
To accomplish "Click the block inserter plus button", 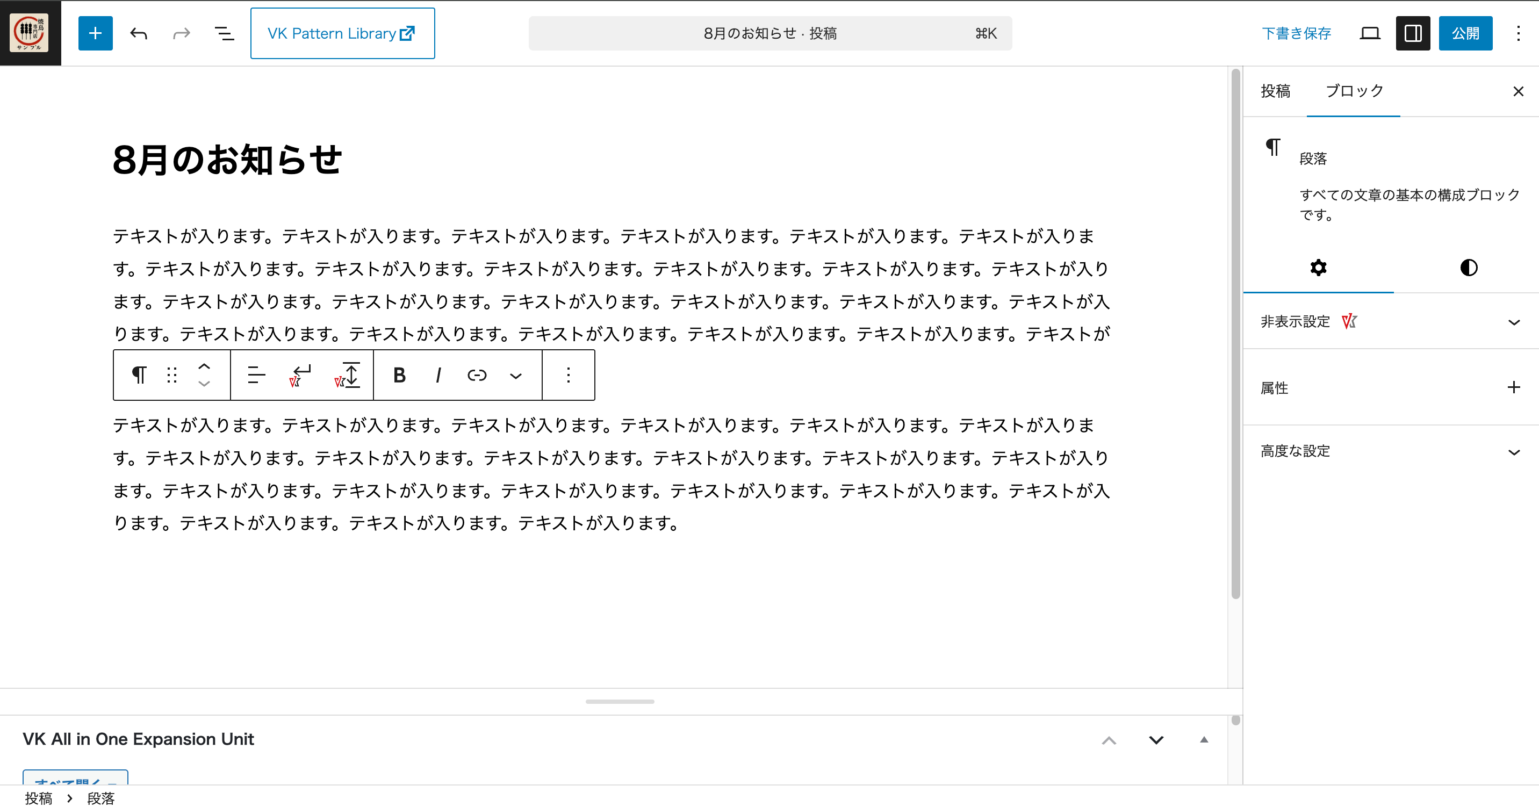I will (95, 33).
